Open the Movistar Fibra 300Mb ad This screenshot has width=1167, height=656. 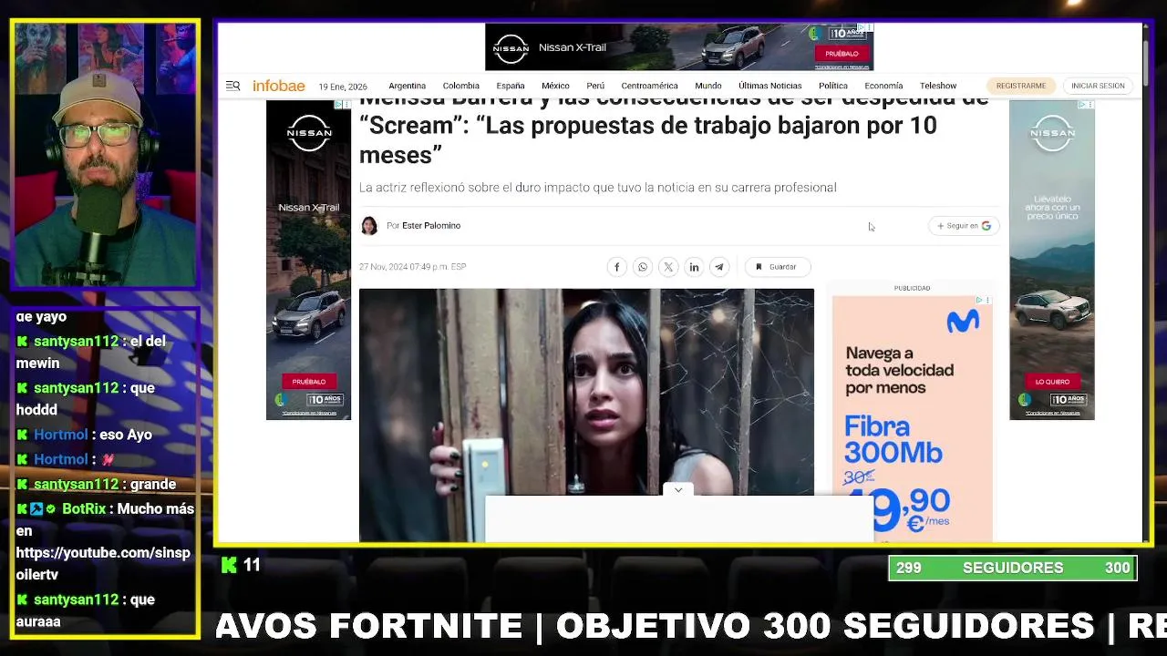(x=912, y=418)
